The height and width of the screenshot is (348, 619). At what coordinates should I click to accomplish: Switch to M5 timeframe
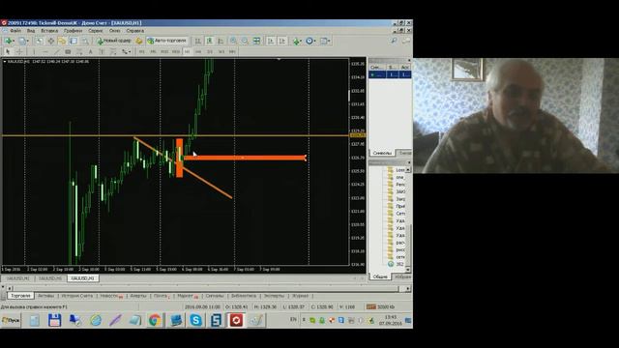click(153, 51)
